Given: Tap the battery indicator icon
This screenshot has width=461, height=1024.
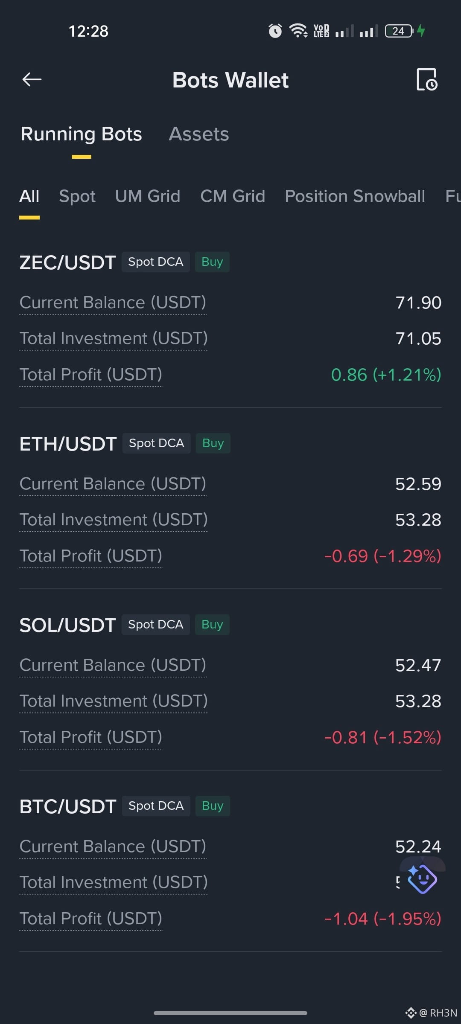Looking at the screenshot, I should (x=399, y=31).
